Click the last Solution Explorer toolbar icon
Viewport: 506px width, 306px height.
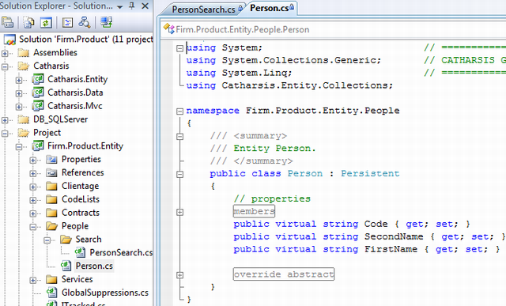[106, 23]
